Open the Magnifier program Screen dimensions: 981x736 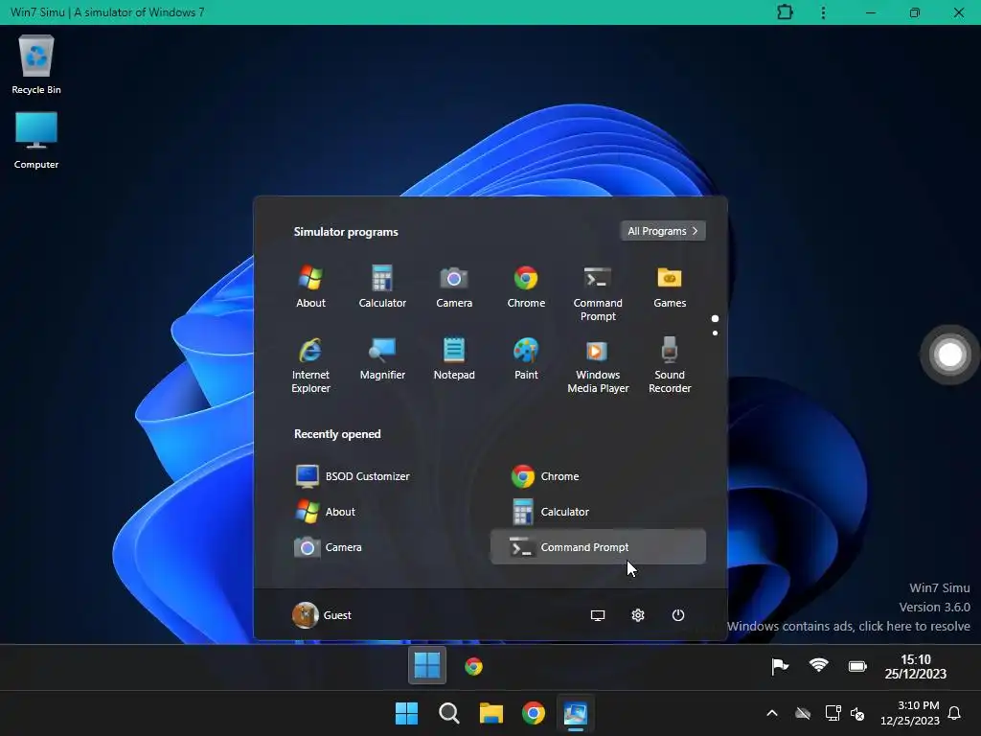pyautogui.click(x=382, y=359)
